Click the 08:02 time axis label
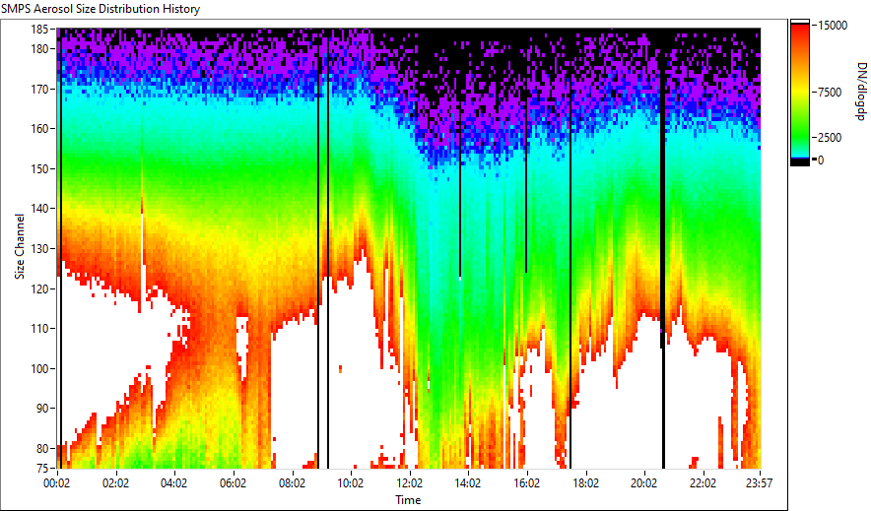This screenshot has width=871, height=511. (292, 483)
